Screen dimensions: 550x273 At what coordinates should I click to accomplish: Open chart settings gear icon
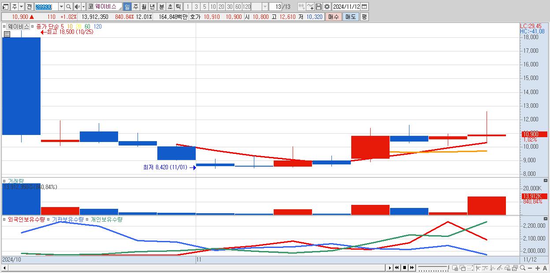click(327, 7)
